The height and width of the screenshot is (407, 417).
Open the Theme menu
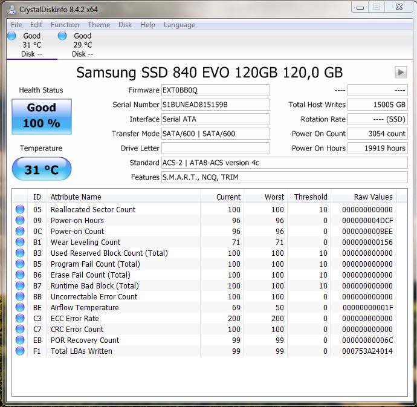(x=99, y=25)
